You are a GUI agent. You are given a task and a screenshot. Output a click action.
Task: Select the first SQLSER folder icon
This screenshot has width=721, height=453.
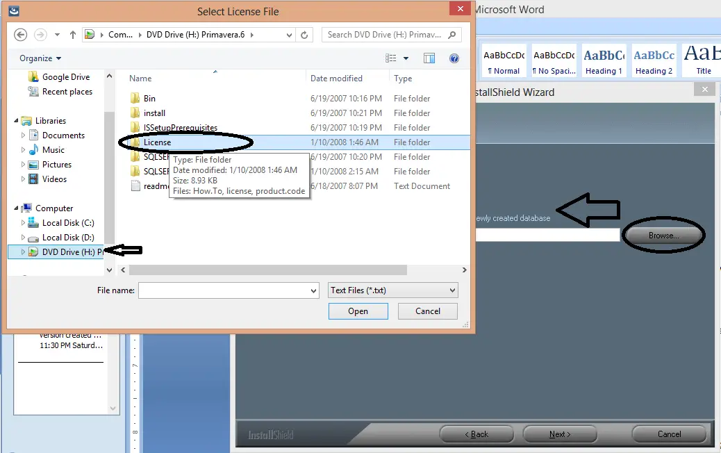coord(135,157)
